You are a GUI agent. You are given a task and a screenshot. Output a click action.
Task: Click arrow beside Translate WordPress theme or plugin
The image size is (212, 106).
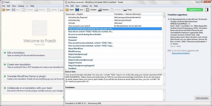coord(5,76)
